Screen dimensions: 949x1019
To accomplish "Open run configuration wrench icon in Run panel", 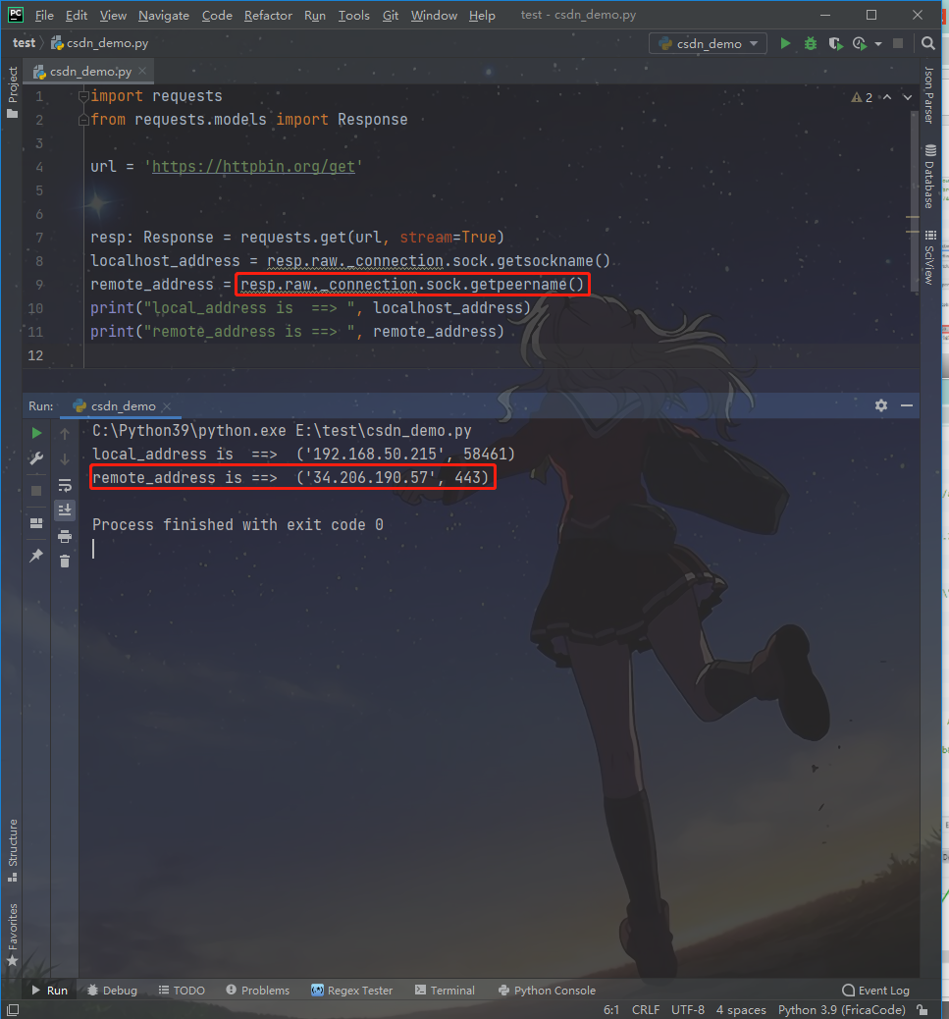I will coord(36,458).
